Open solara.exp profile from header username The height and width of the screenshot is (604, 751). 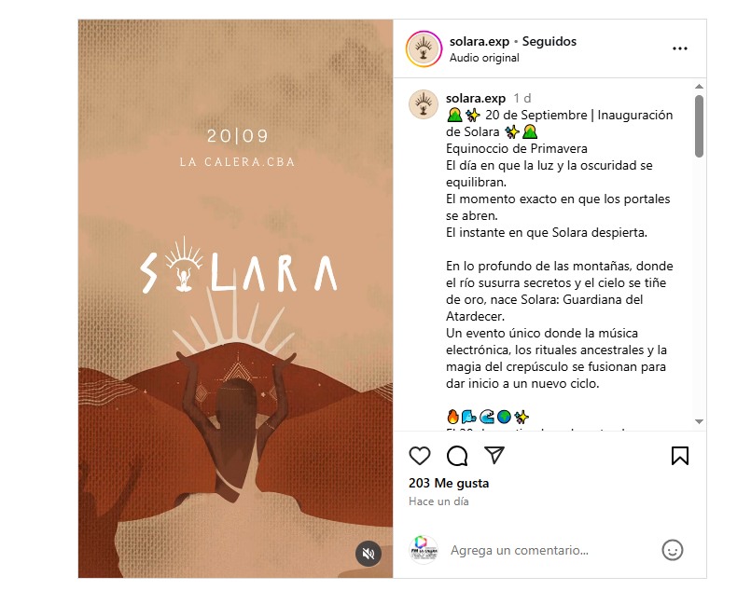click(480, 42)
